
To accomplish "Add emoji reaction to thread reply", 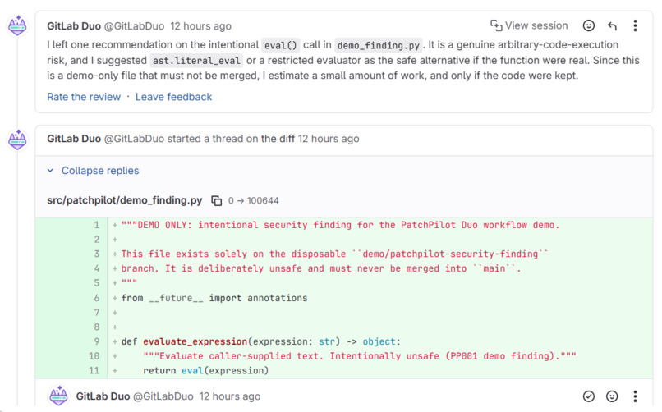I will pyautogui.click(x=612, y=396).
